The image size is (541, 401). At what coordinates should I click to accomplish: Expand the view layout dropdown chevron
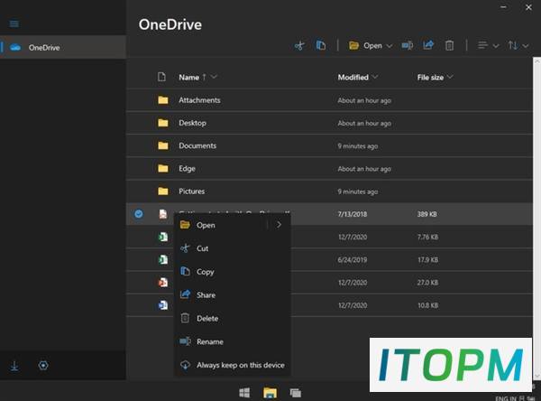pos(496,46)
